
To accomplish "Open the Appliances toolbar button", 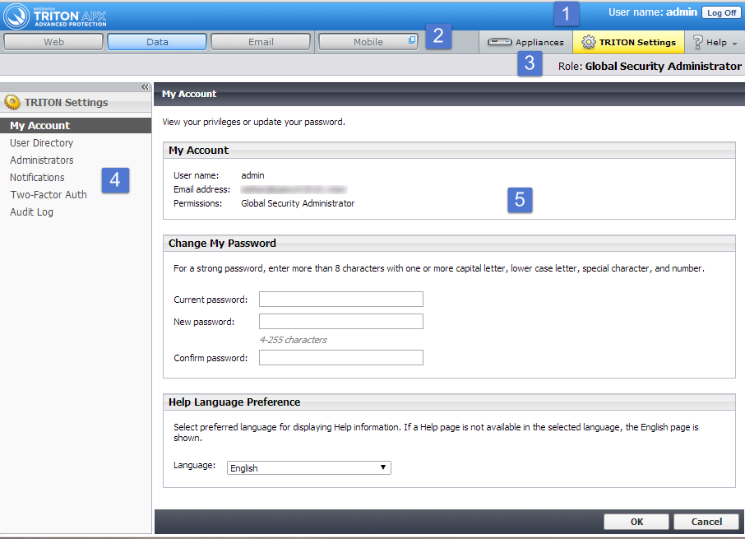I will (x=525, y=42).
